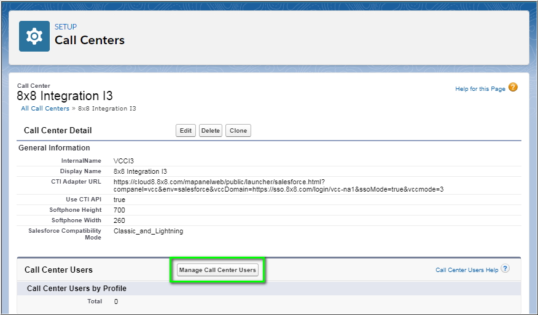
Task: Click the Softphone Width value 260
Action: pyautogui.click(x=119, y=220)
